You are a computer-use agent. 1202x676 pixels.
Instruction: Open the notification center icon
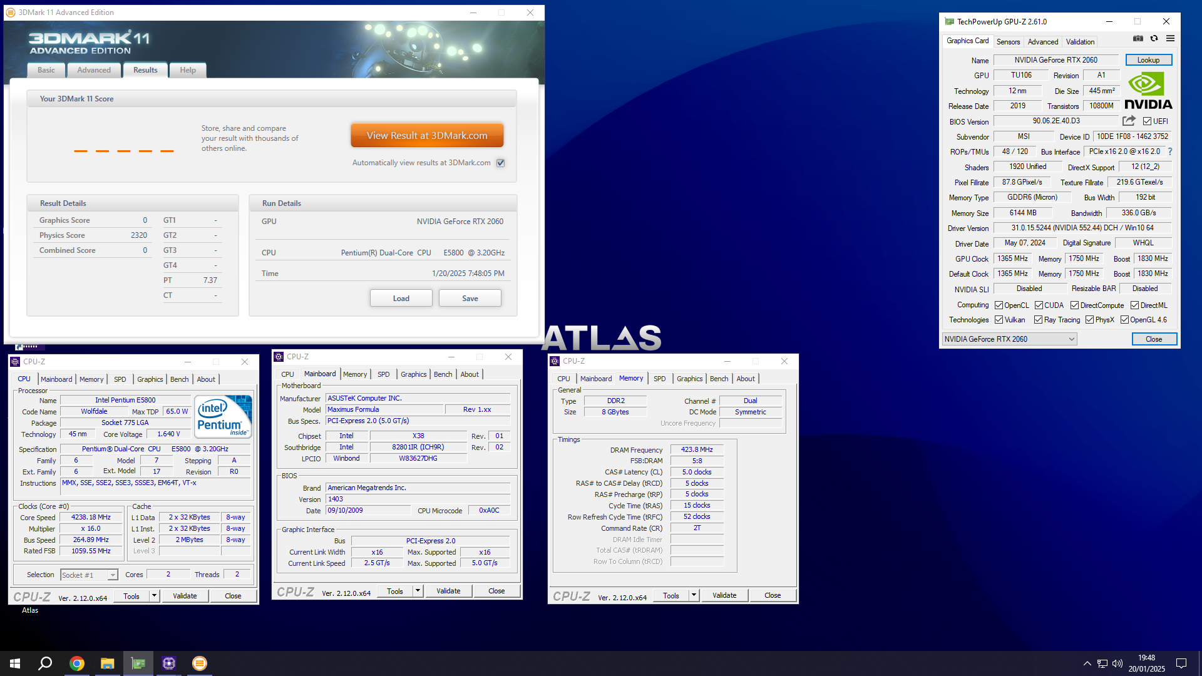[1181, 663]
